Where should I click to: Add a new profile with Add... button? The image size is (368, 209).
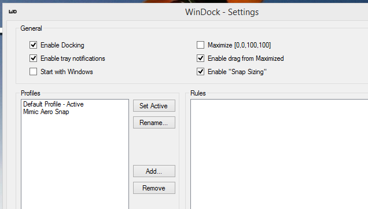click(x=154, y=171)
